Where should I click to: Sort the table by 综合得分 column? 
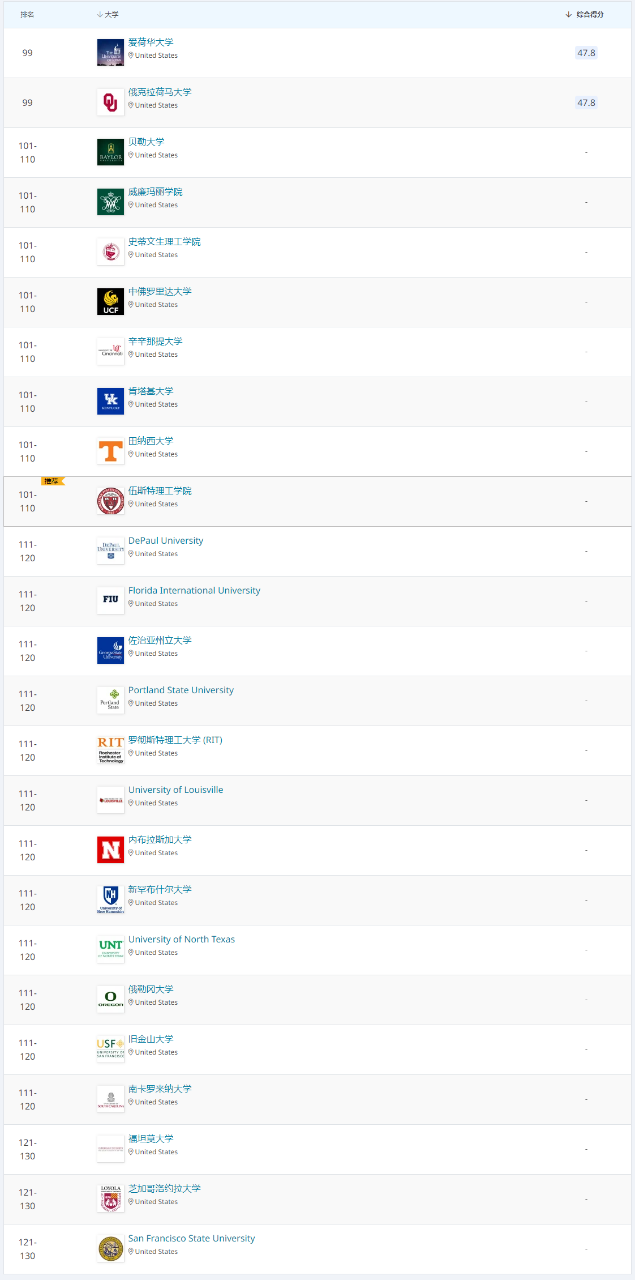coord(585,15)
